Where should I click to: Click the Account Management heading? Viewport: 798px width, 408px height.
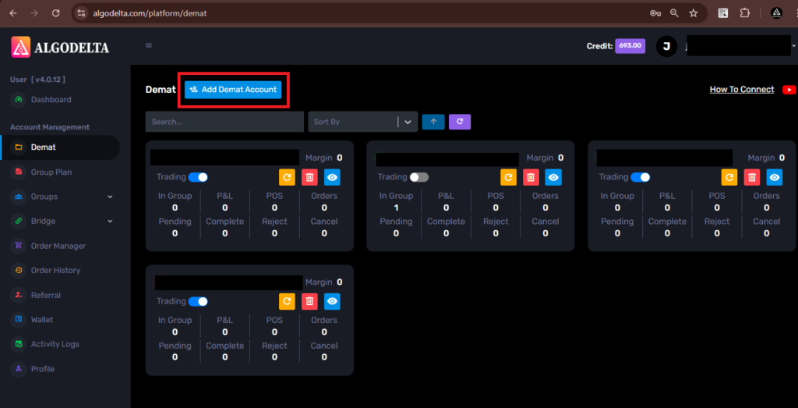(50, 127)
